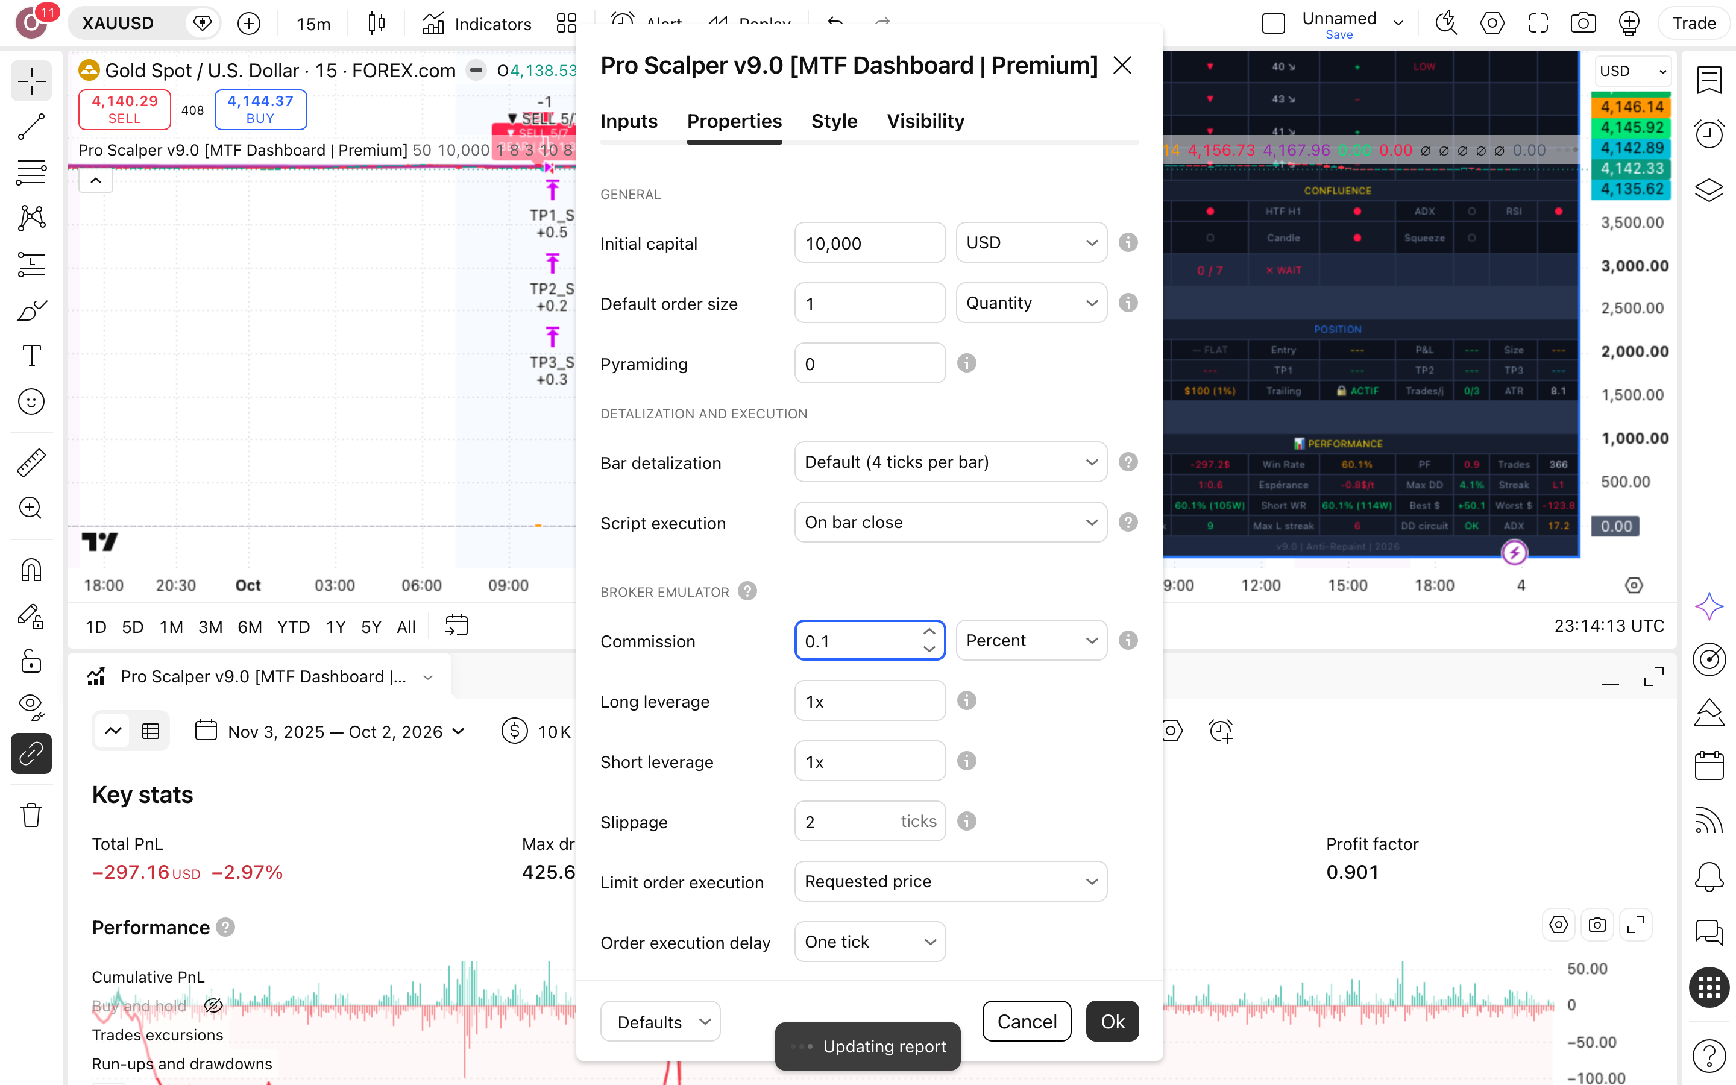Open the Script execution dropdown
The height and width of the screenshot is (1085, 1736).
click(951, 523)
